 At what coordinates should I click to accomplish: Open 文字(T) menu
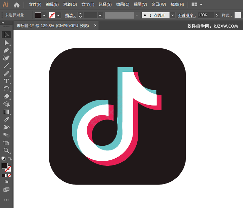click(88, 4)
